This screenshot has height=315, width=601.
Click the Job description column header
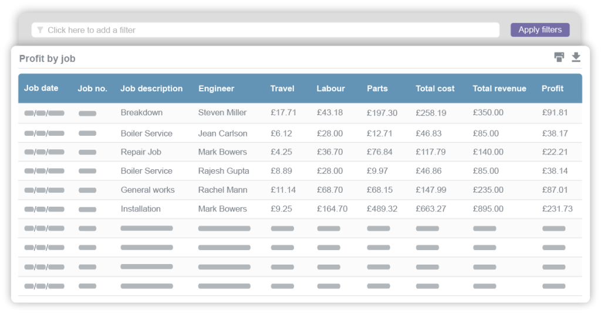pos(151,88)
